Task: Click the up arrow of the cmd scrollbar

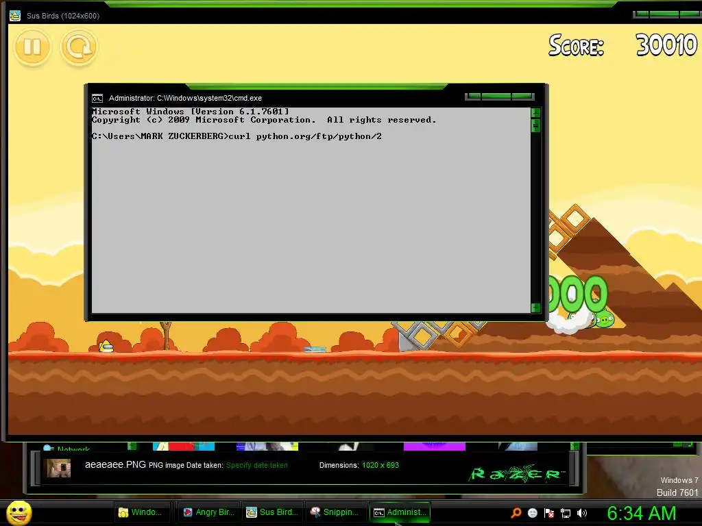Action: tap(535, 112)
